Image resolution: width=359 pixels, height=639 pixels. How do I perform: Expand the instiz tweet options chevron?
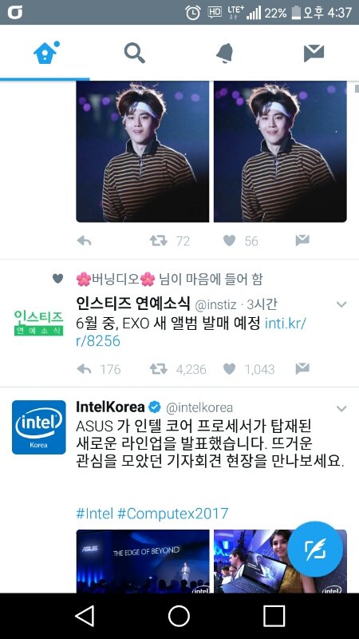tap(341, 304)
